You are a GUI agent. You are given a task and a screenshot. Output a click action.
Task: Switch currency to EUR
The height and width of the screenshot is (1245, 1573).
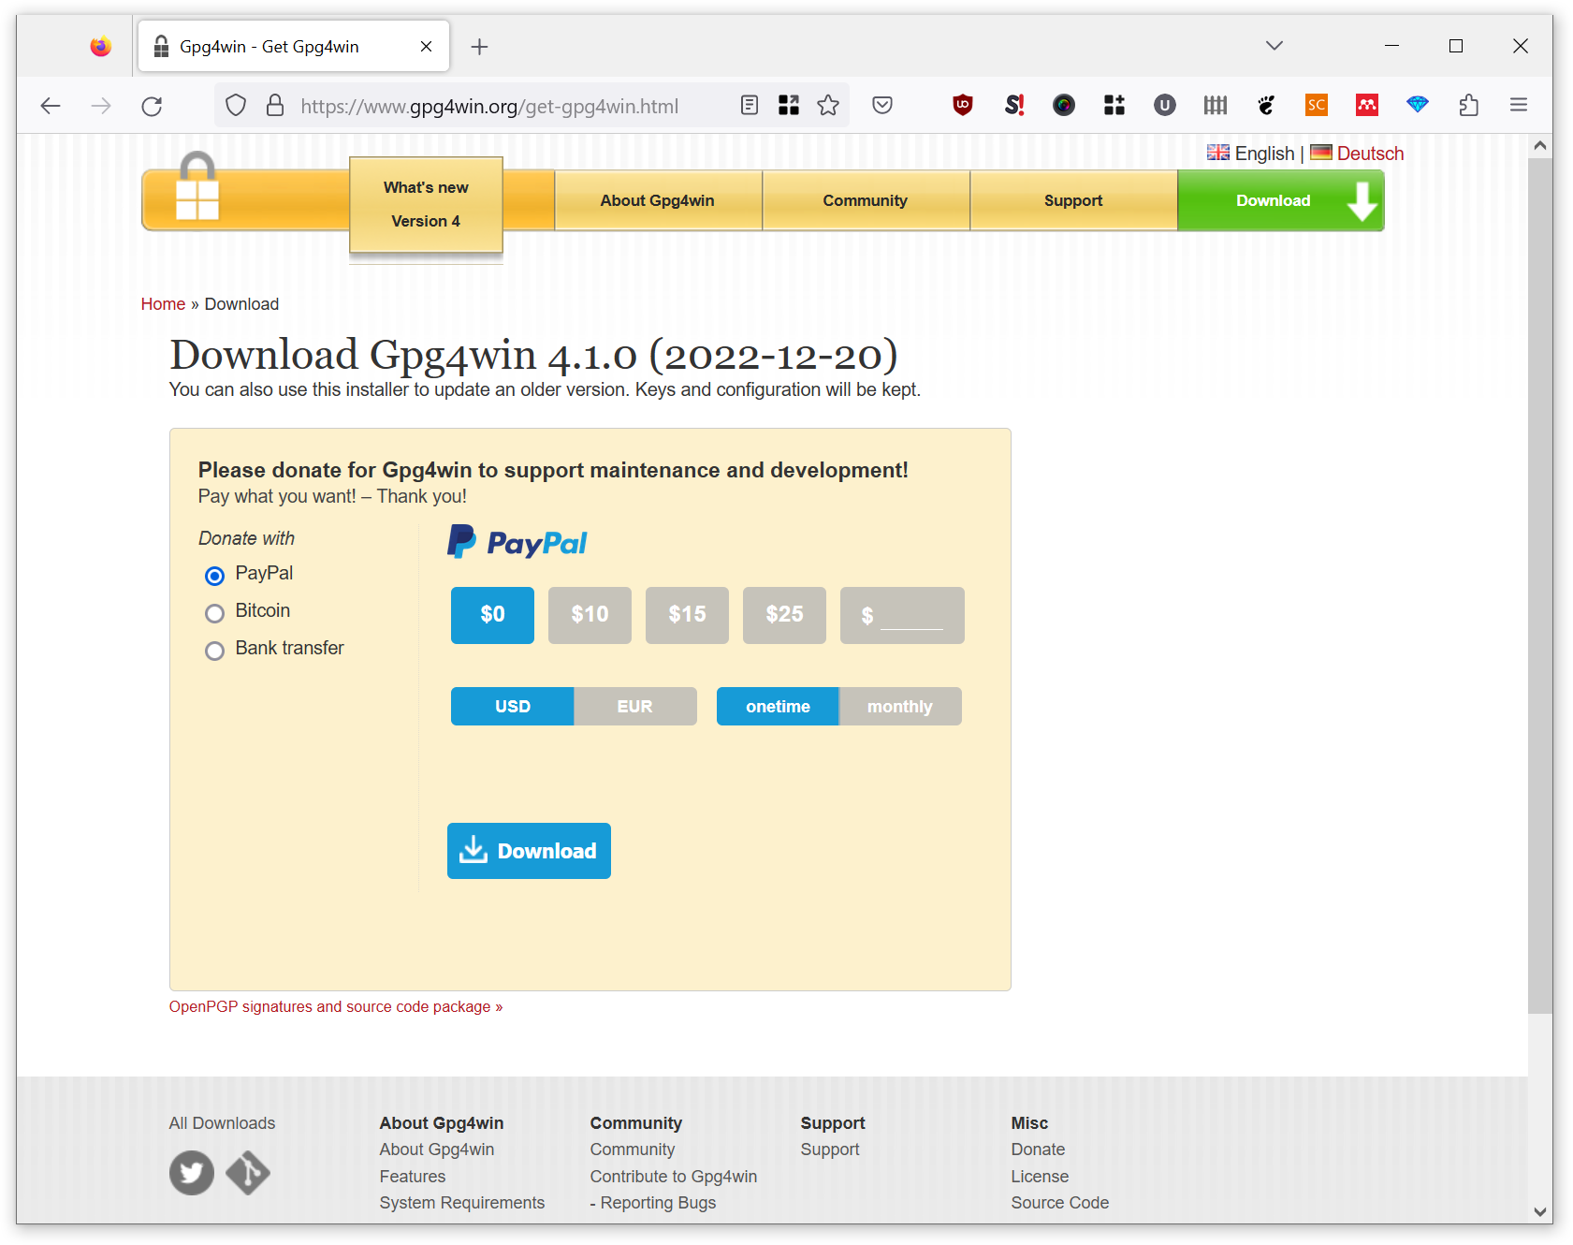click(635, 706)
